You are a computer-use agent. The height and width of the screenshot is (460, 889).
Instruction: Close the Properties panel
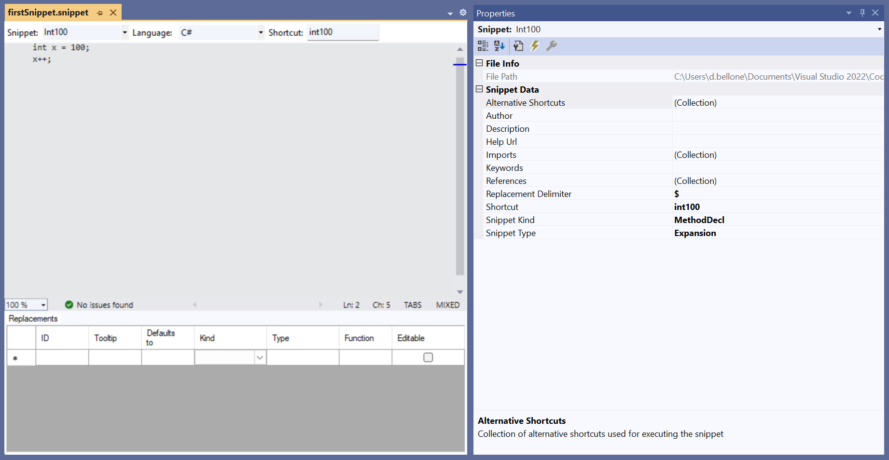[875, 13]
